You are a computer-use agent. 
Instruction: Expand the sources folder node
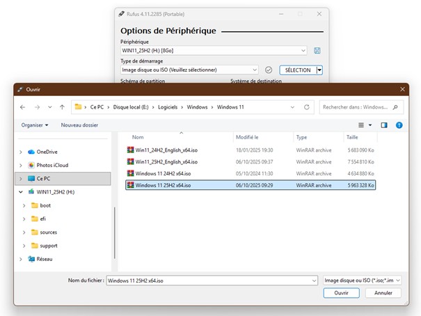click(24, 232)
